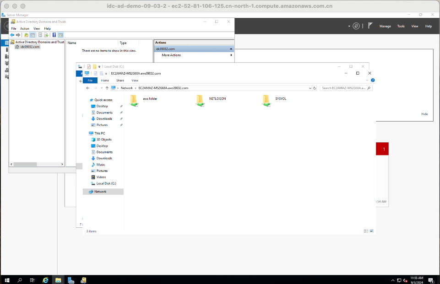The image size is (440, 284).
Task: Click the refresh icon in Server Manager toolbar
Action: [356, 26]
